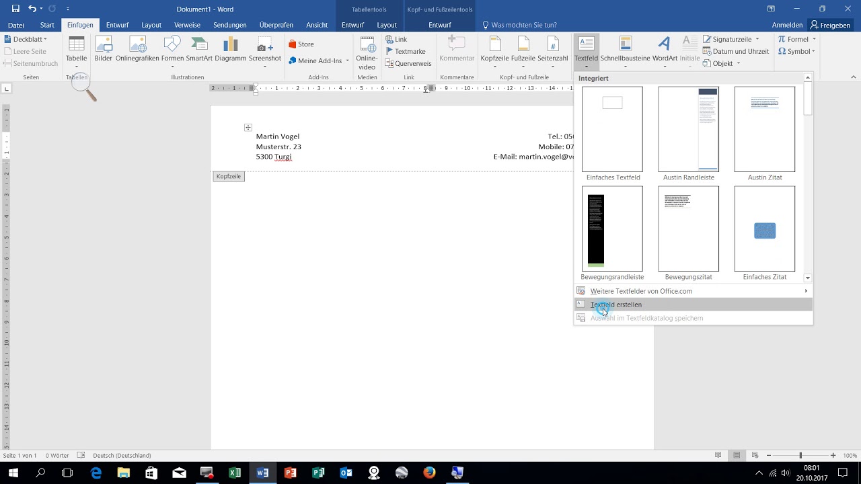Click the Textmarke bookmark button
The width and height of the screenshot is (861, 484).
click(406, 51)
